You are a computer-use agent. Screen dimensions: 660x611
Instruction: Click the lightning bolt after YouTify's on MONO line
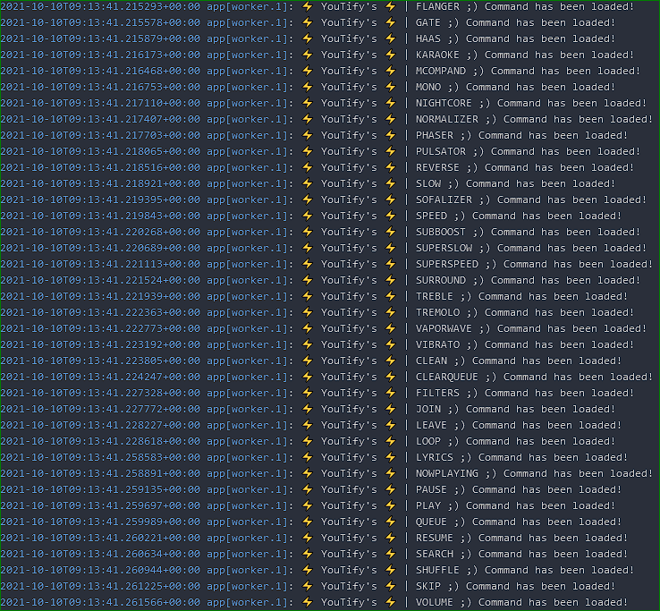[x=391, y=87]
